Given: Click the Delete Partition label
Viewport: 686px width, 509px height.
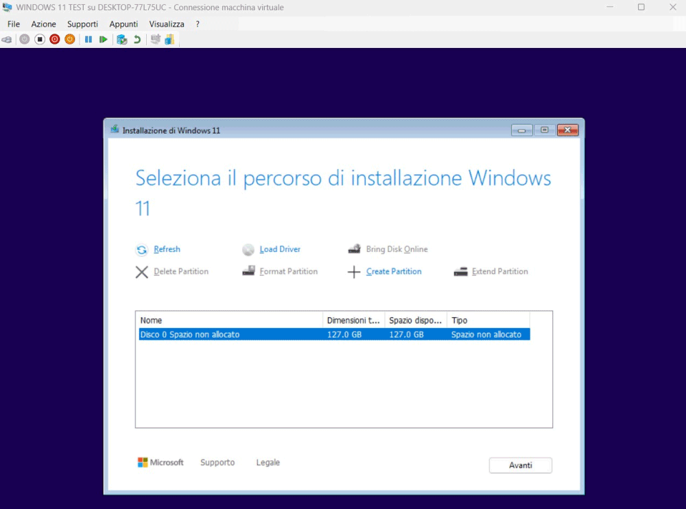Looking at the screenshot, I should 181,271.
